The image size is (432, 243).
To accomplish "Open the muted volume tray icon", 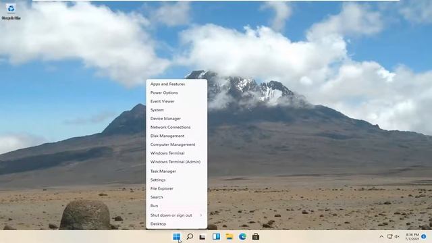I will click(x=397, y=237).
